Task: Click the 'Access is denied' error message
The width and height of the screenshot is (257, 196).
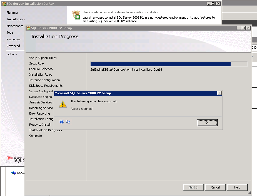Action: point(81,109)
